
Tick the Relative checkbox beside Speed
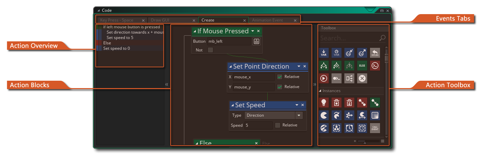(x=277, y=125)
